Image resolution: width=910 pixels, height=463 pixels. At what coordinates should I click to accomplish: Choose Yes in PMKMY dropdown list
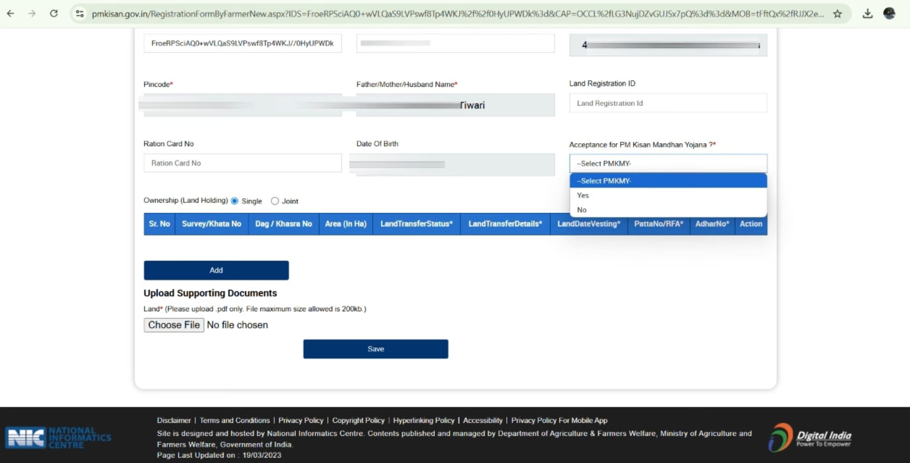pos(583,196)
